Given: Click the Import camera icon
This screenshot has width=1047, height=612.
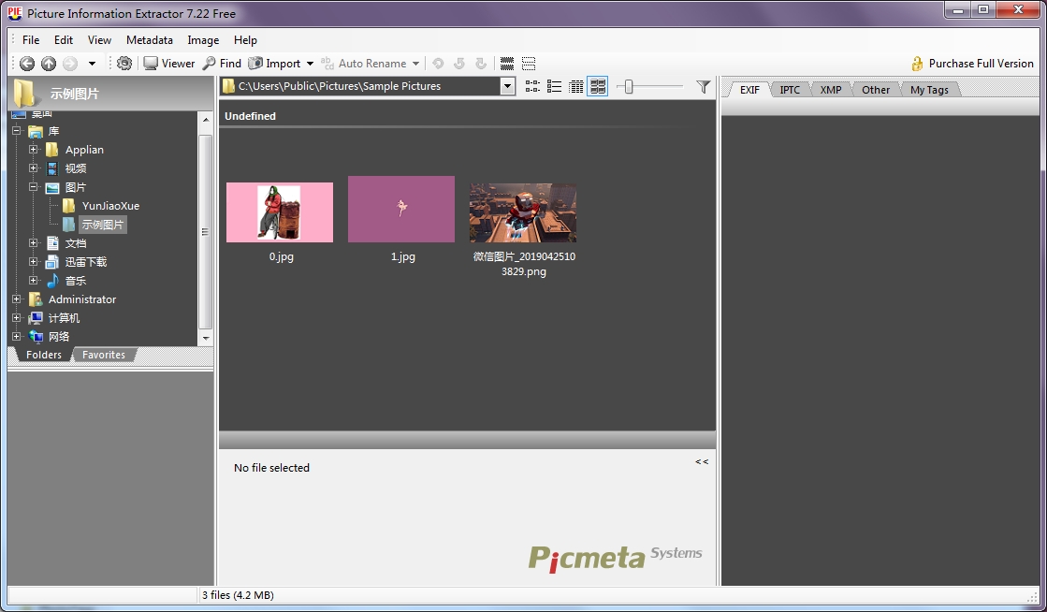Looking at the screenshot, I should click(255, 64).
